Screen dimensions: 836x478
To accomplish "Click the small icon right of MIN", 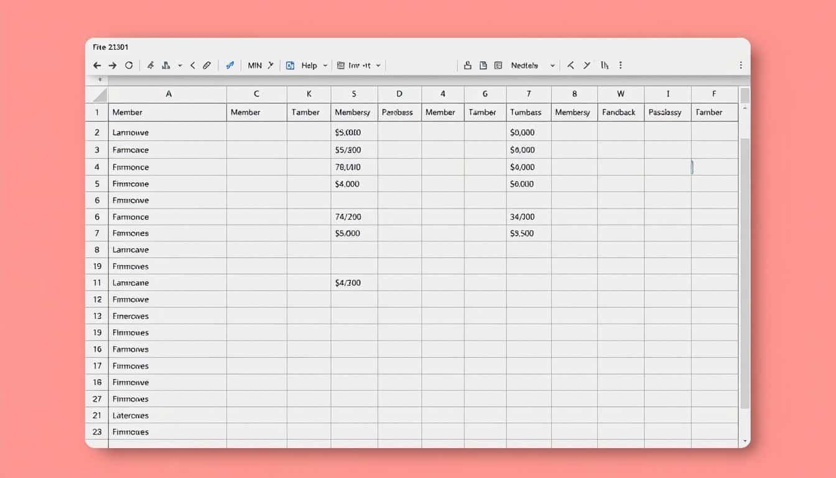I will pyautogui.click(x=271, y=65).
